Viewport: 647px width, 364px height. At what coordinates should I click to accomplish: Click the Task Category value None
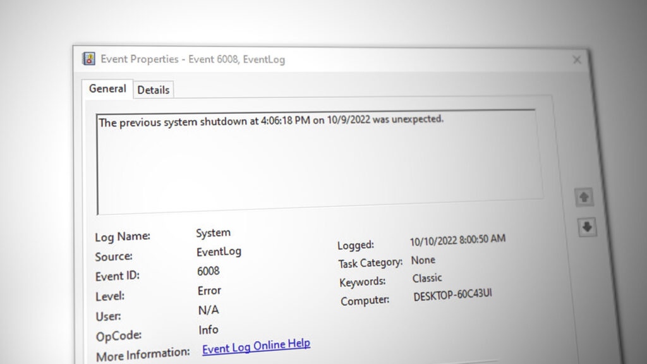[423, 259]
